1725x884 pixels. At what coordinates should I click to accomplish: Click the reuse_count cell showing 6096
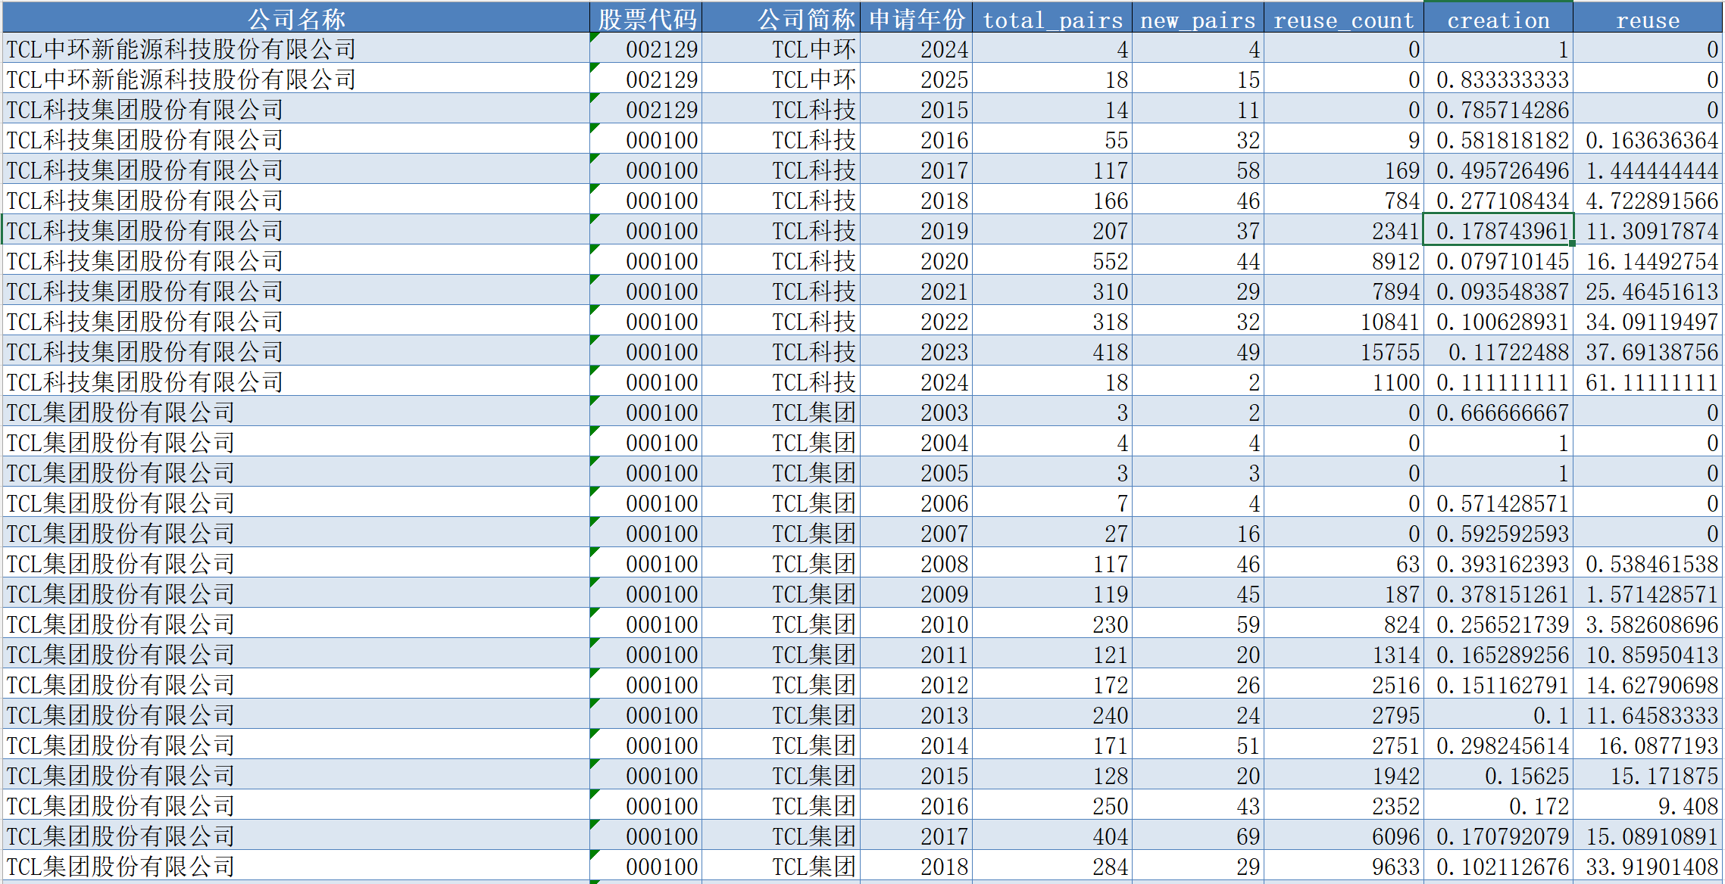click(x=1344, y=836)
